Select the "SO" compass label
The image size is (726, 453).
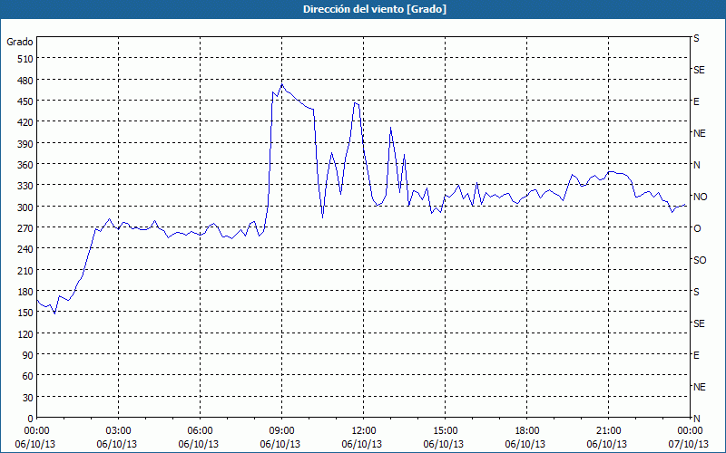[700, 260]
